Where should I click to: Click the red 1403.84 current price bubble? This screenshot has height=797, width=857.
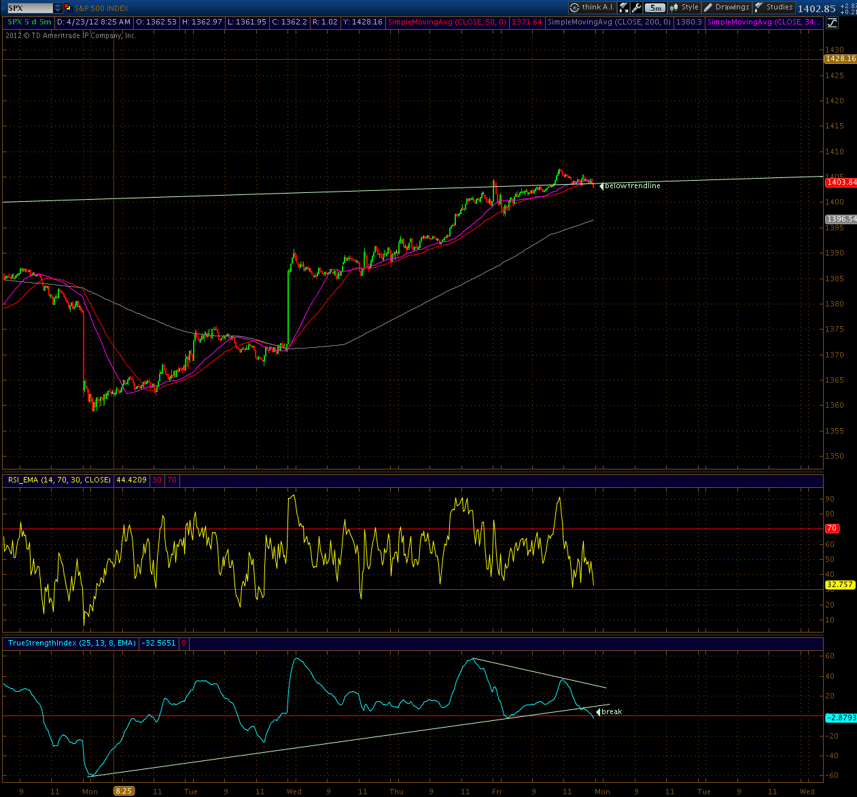click(x=840, y=182)
